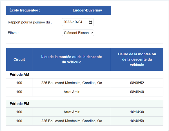Select the Lieu de la montée column header
Image resolution: width=169 pixels, height=131 pixels.
coord(72,59)
